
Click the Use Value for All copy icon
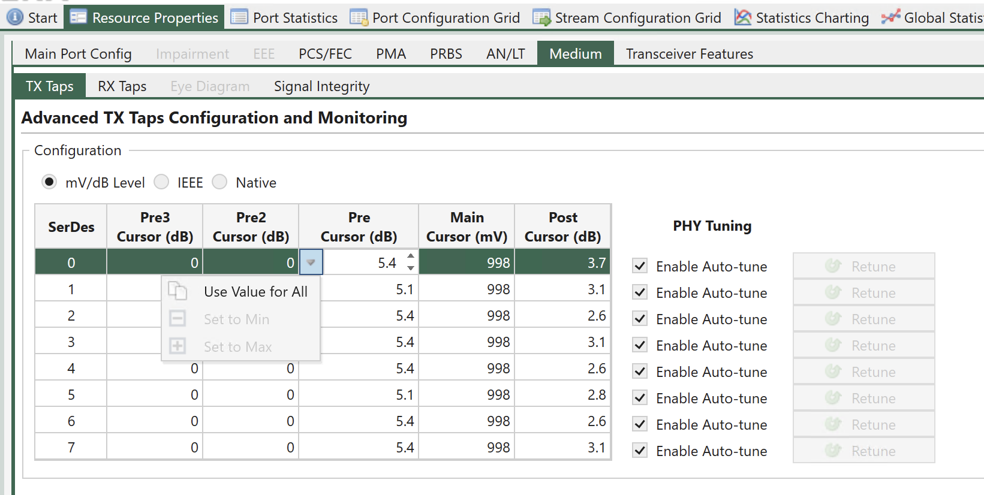[177, 291]
